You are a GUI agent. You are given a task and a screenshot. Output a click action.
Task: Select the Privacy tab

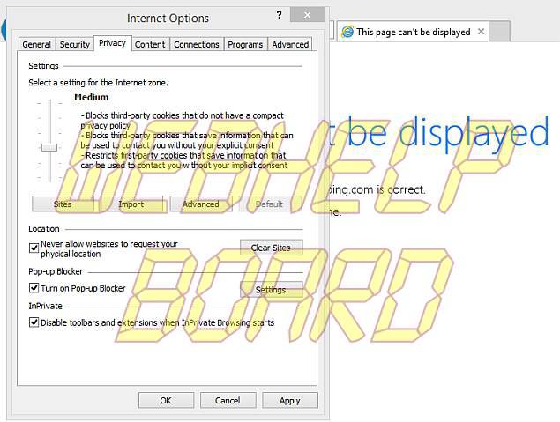(113, 43)
